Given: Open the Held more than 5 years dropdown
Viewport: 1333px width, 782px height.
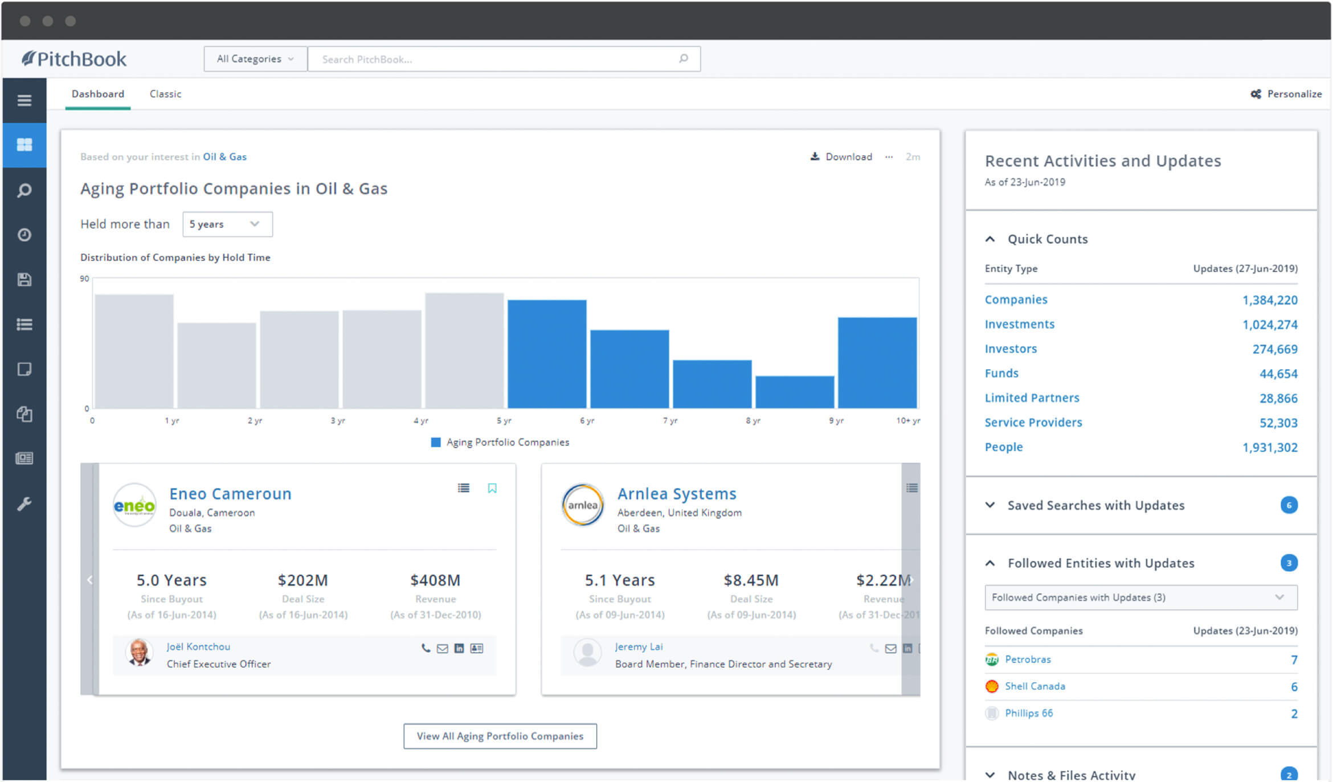Looking at the screenshot, I should click(x=227, y=224).
